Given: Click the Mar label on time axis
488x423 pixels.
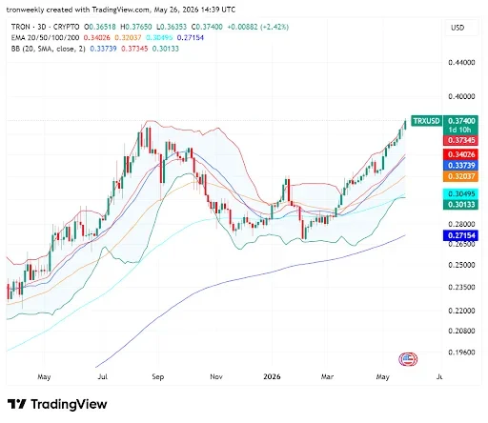Looking at the screenshot, I should 327,377.
